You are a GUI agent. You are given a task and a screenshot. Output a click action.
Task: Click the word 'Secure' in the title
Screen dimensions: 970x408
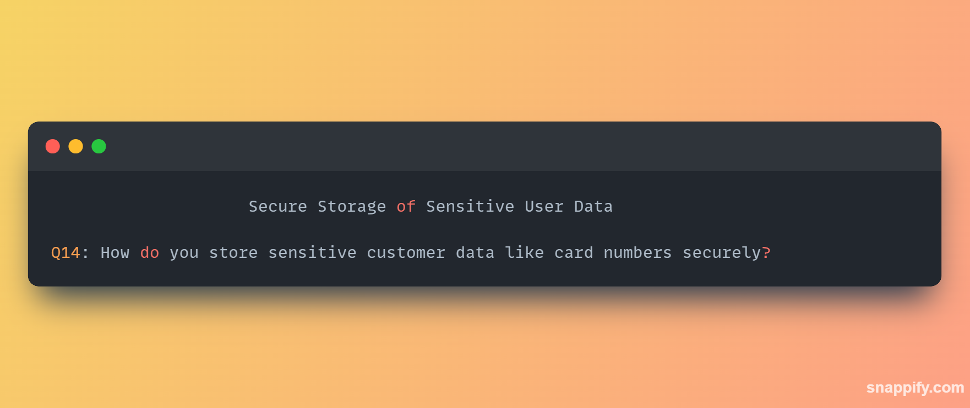tap(278, 207)
